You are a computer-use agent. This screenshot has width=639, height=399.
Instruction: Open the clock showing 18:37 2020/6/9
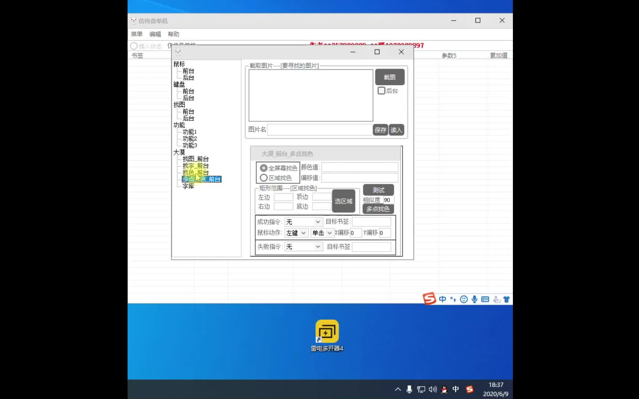pos(496,389)
